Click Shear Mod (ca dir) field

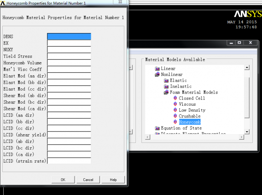(x=69, y=108)
